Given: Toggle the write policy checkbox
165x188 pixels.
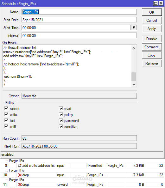Looking at the screenshot, I should coord(6,114).
